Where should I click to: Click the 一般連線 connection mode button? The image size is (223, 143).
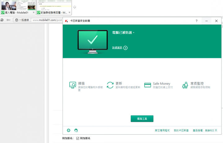[x=22, y=20]
